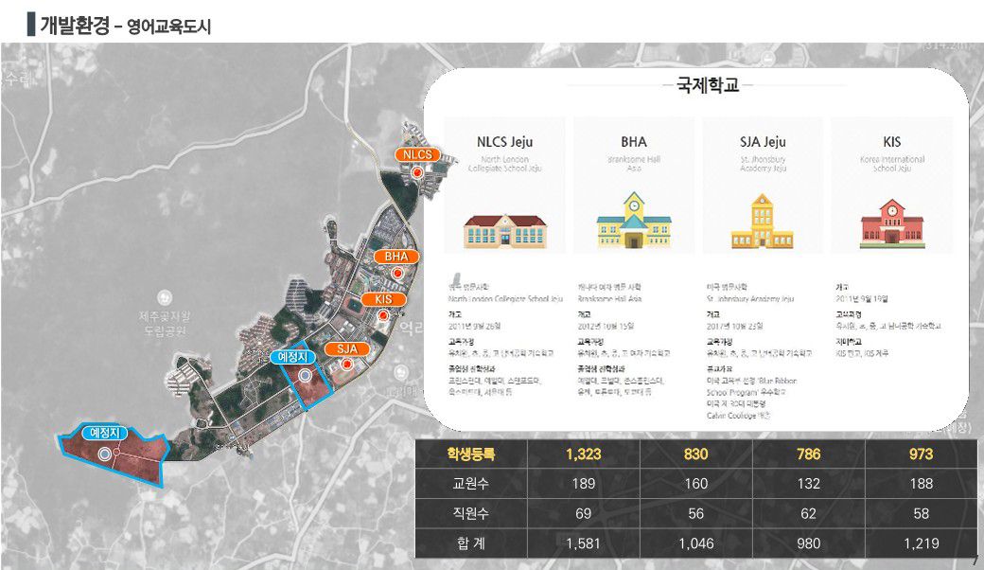Click the 56 staff count cell
Image resolution: width=984 pixels, height=570 pixels.
click(696, 513)
